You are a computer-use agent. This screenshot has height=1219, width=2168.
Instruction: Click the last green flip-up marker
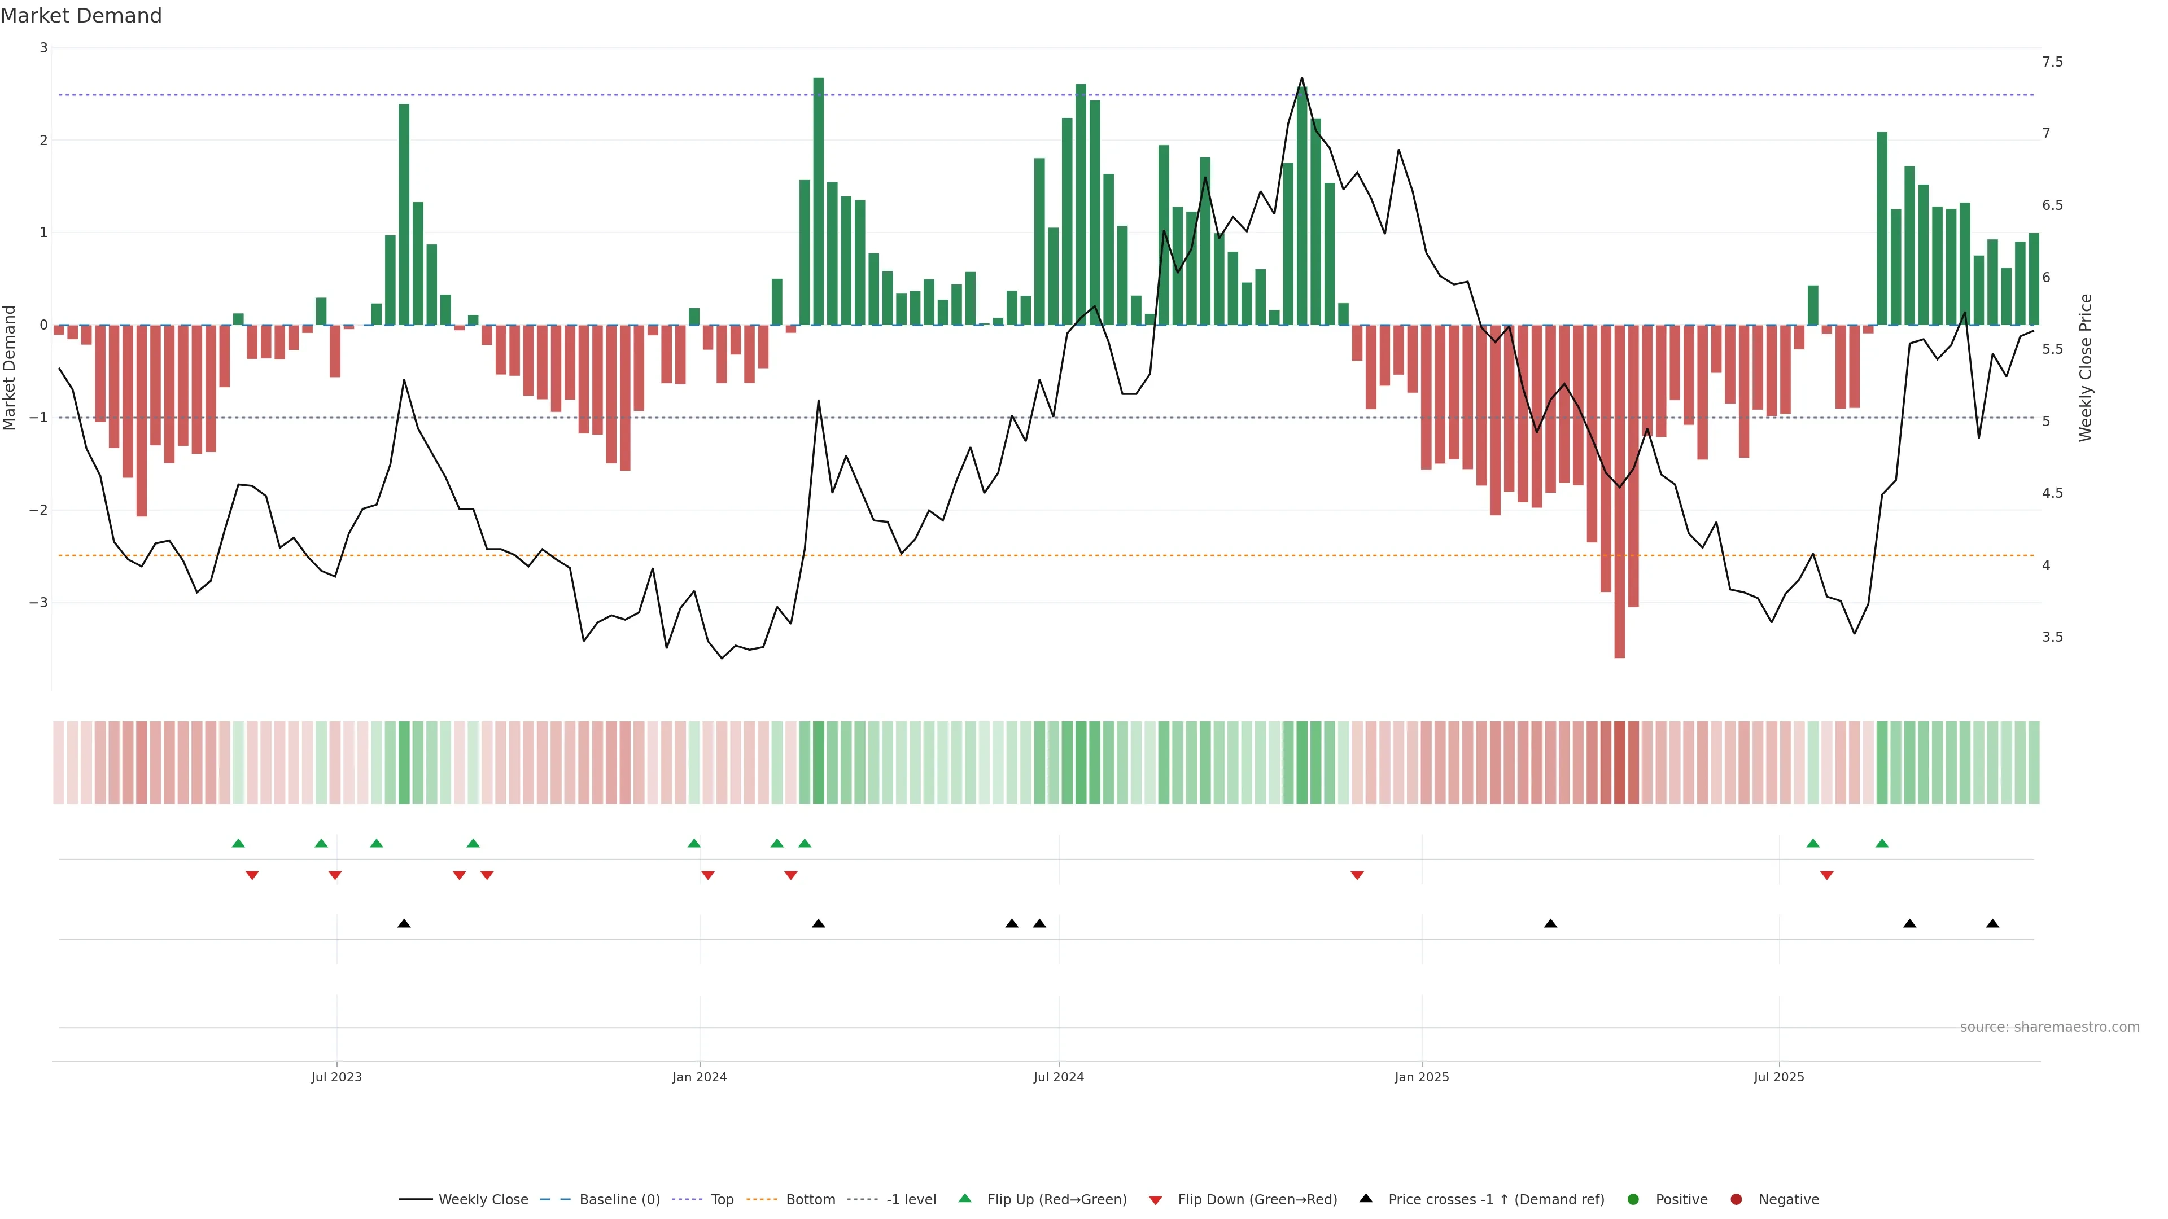[x=1882, y=843]
